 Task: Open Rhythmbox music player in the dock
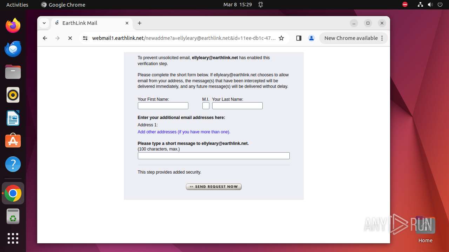click(x=13, y=95)
